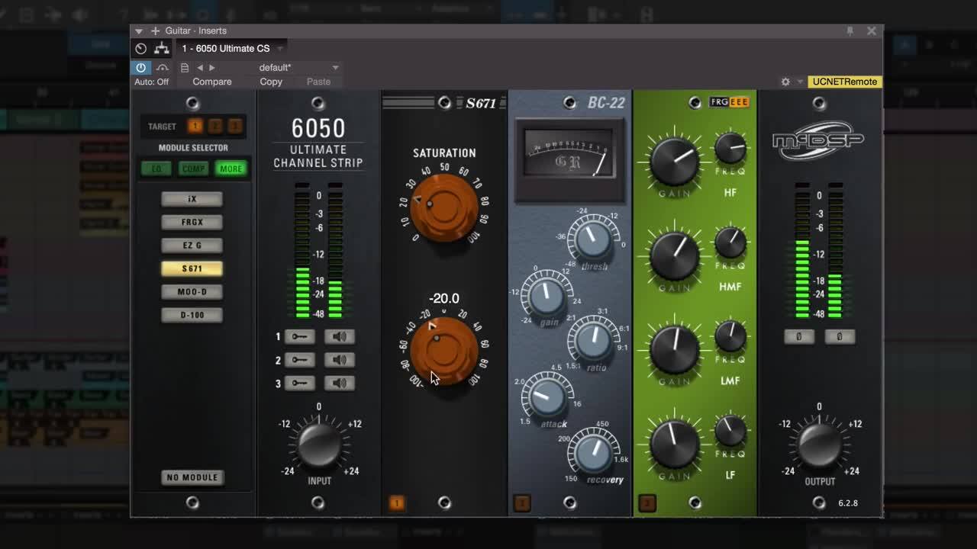Screen dimensions: 977x549
Task: Select the FRGX module
Action: (192, 222)
